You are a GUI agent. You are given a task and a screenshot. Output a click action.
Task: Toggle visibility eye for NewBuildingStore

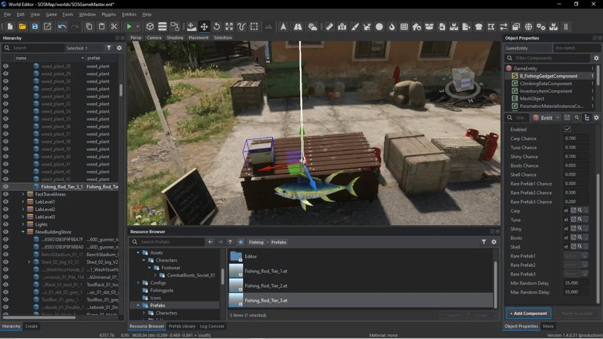point(6,232)
